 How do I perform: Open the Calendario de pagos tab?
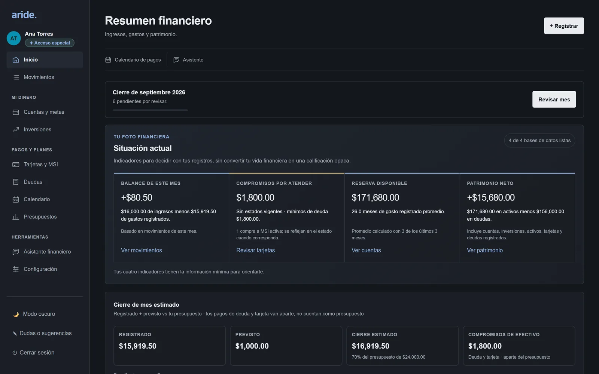tap(133, 60)
